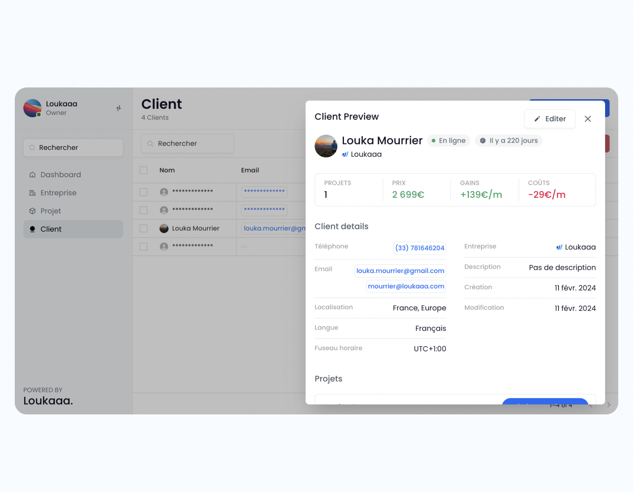Click the pencil icon on Editer button
The height and width of the screenshot is (492, 633).
[537, 119]
